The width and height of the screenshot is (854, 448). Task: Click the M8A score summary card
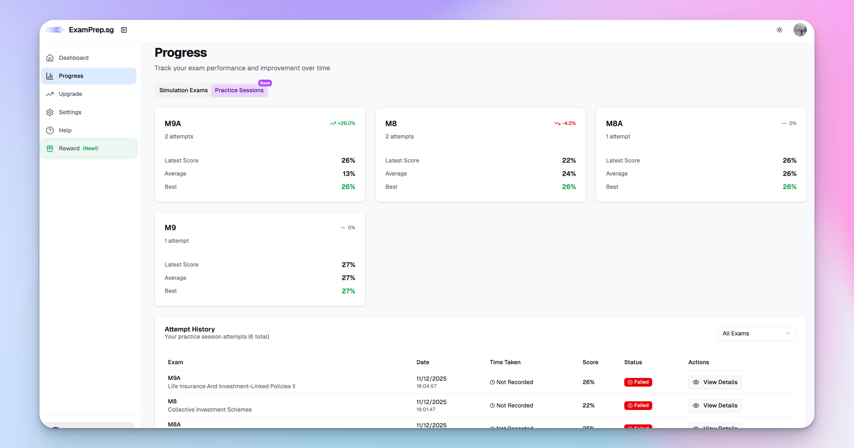coord(701,155)
